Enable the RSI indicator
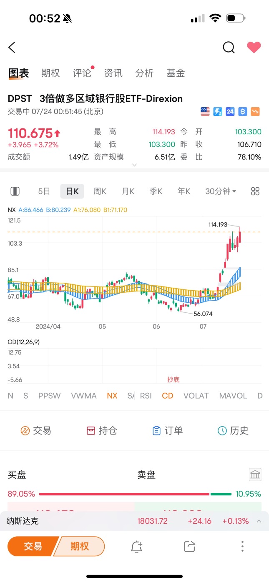 coord(146,396)
